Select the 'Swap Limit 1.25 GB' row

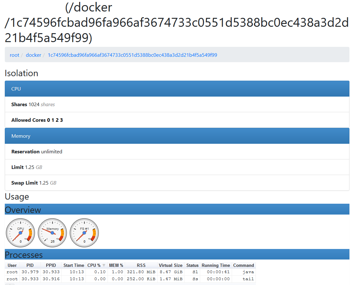click(177, 183)
